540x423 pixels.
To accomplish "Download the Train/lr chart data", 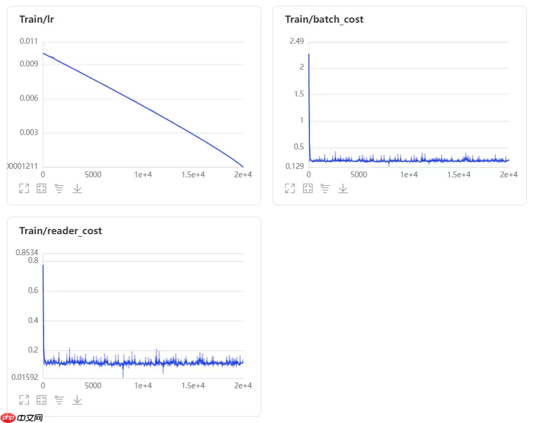I will 77,188.
